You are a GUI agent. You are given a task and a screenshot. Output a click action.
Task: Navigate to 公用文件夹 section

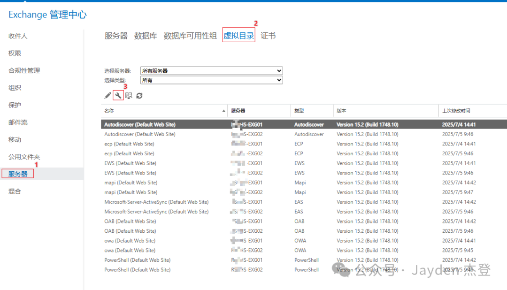tap(24, 157)
